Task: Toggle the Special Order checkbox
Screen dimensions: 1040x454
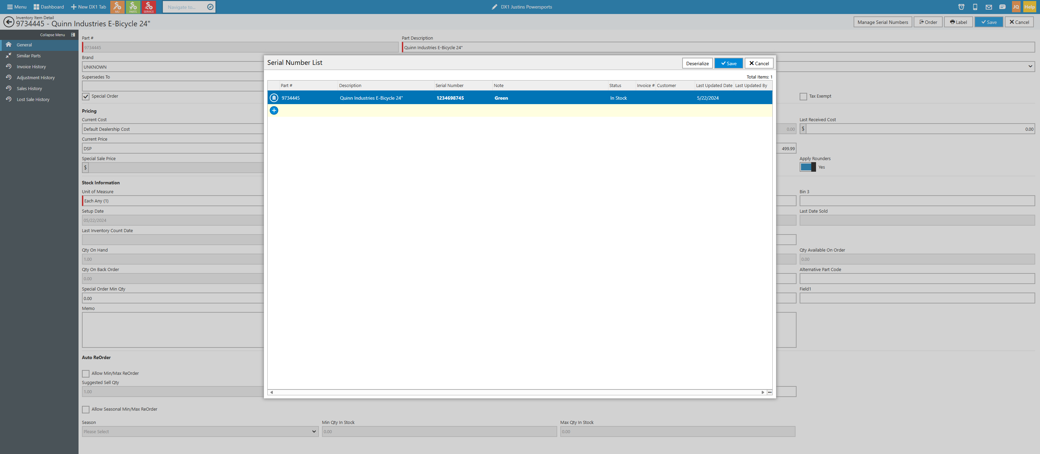Action: pos(86,97)
